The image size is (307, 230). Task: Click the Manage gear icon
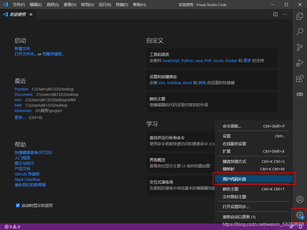pos(300,215)
